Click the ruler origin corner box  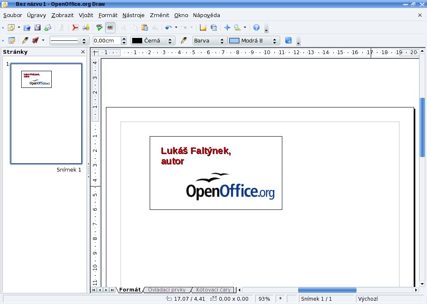[x=95, y=52]
